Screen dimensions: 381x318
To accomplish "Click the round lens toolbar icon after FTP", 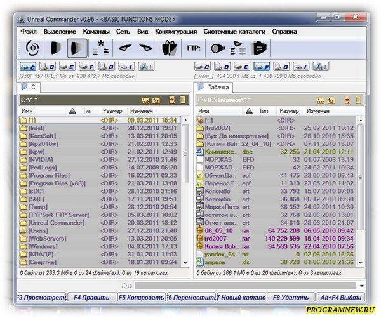I will 217,48.
